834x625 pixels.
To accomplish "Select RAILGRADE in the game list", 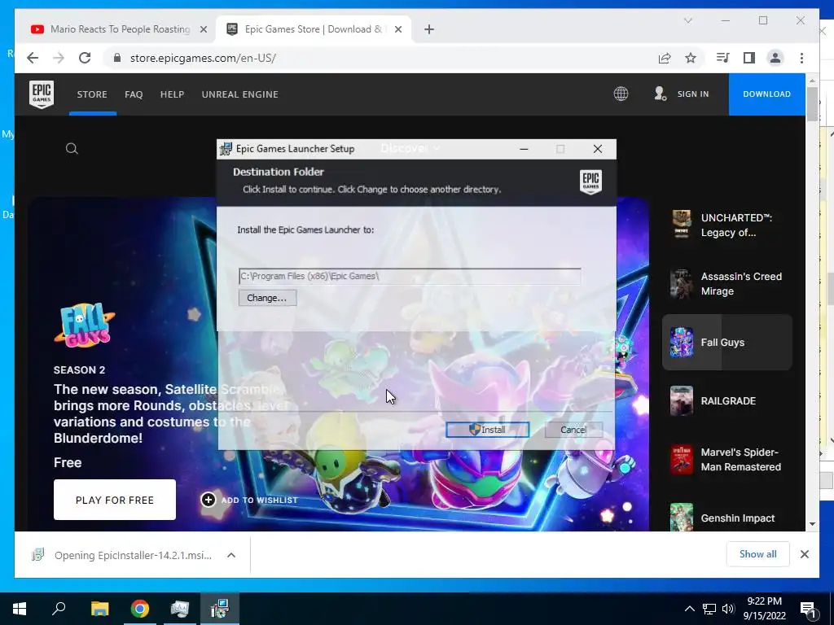I will [726, 400].
